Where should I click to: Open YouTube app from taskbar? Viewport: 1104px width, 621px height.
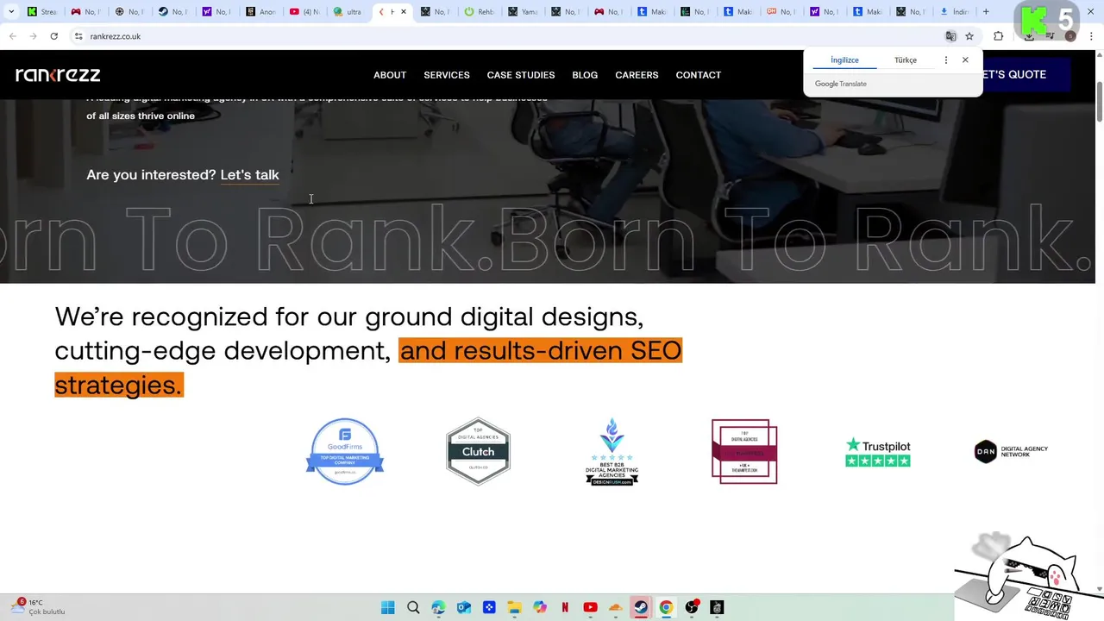590,607
